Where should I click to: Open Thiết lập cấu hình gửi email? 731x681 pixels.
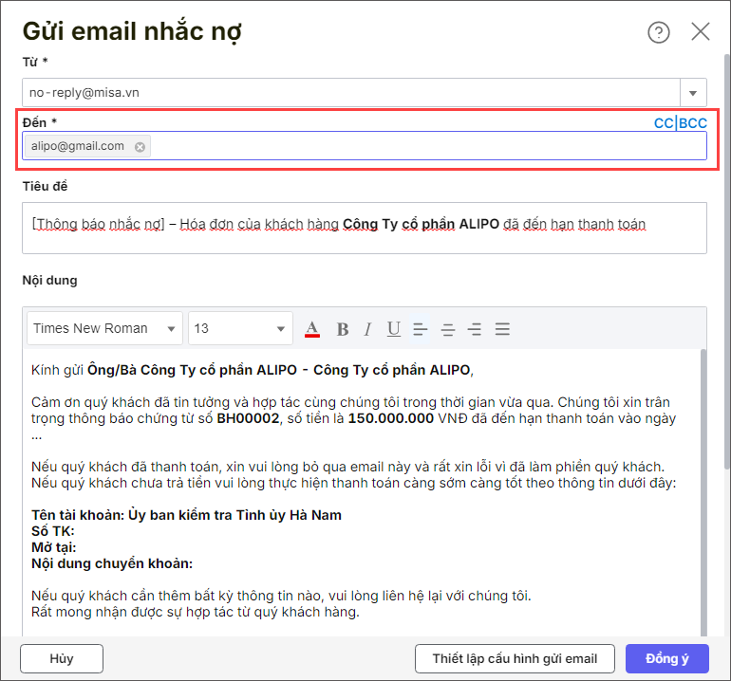(515, 658)
